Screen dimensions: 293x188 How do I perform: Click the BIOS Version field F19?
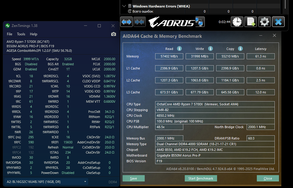tap(215, 161)
